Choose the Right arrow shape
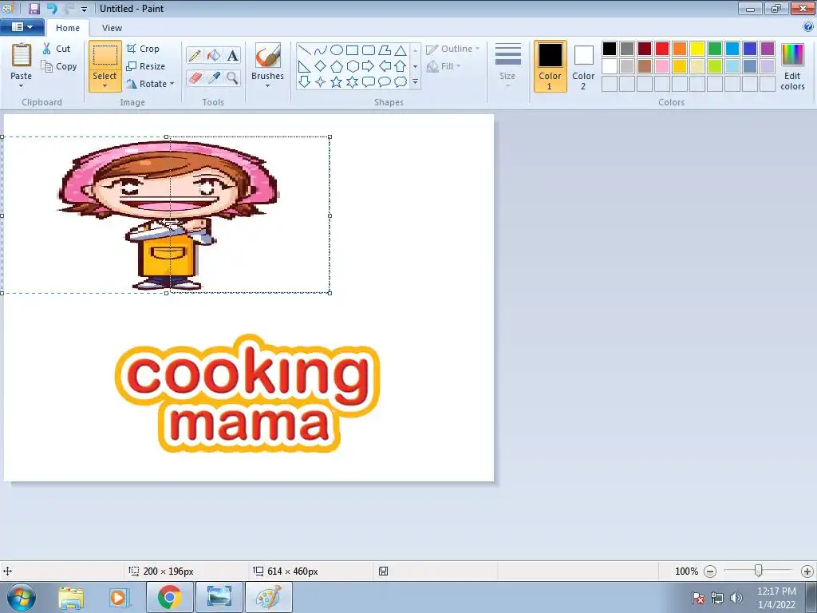Image resolution: width=817 pixels, height=613 pixels. coord(369,66)
